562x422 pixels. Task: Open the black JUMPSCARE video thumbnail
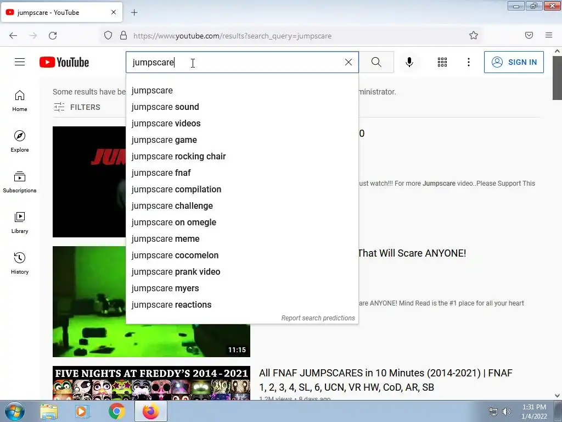coord(89,181)
